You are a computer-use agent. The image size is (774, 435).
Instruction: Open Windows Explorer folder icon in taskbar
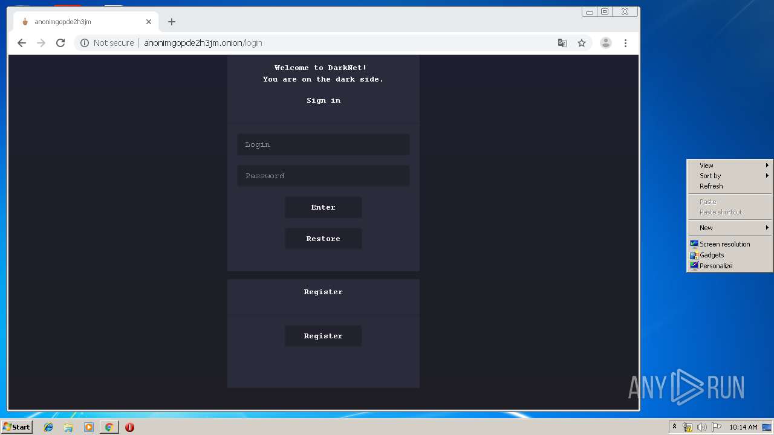68,427
